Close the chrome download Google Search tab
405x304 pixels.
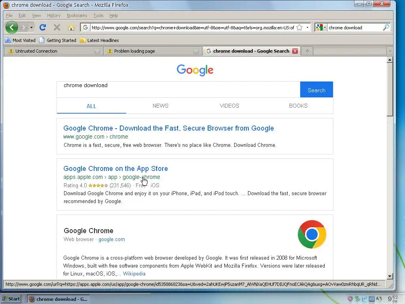(x=295, y=51)
